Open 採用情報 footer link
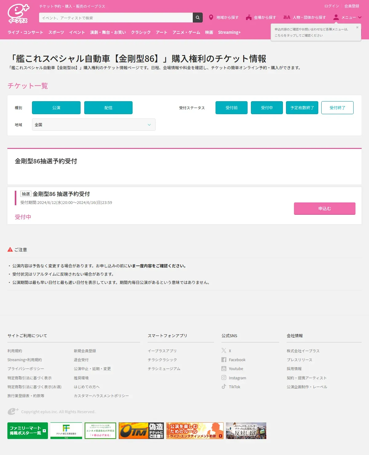The height and width of the screenshot is (455, 369). (x=294, y=369)
